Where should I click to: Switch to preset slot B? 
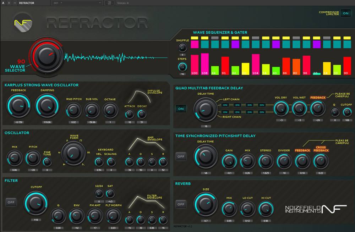[x=9, y=3]
